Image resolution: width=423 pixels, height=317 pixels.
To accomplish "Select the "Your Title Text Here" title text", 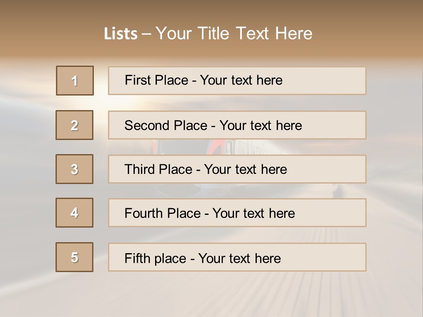I will (x=234, y=33).
